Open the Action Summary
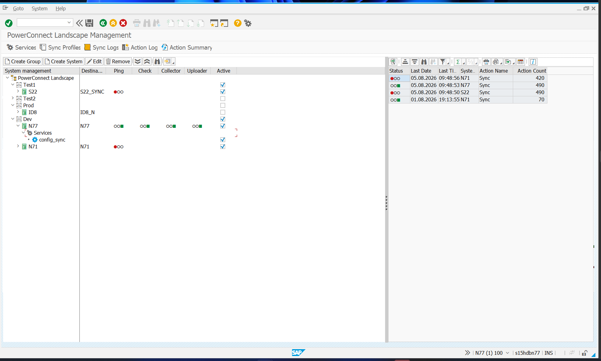The height and width of the screenshot is (361, 601). click(x=187, y=47)
